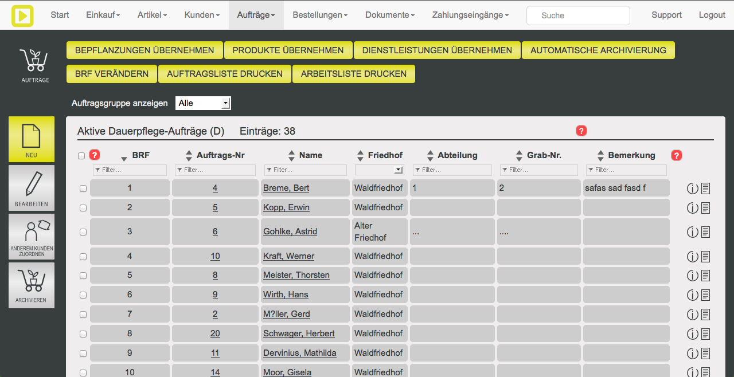
Task: Click BRF verändern button
Action: click(112, 74)
